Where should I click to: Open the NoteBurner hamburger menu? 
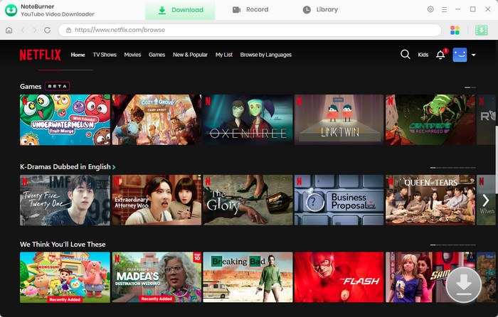445,10
